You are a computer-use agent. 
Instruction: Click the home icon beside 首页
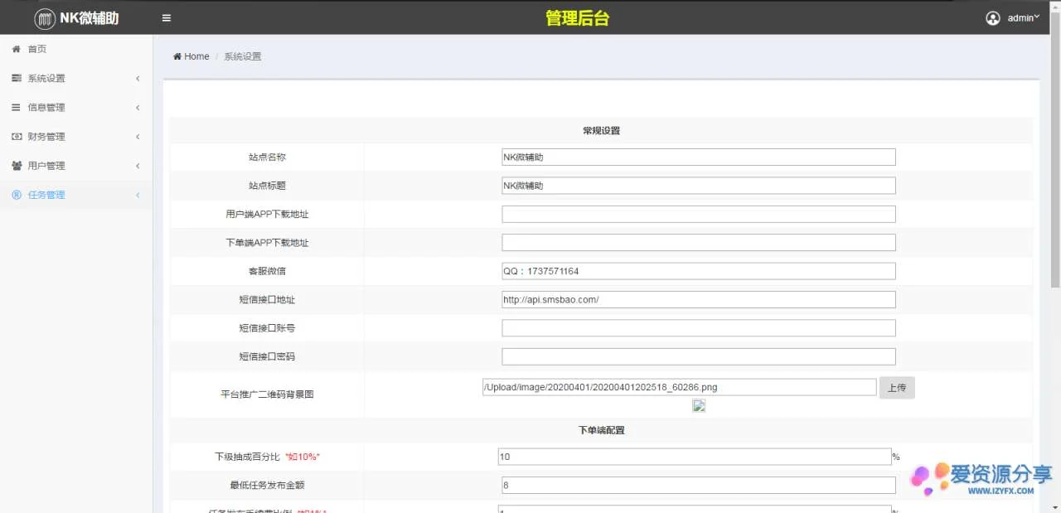point(16,49)
